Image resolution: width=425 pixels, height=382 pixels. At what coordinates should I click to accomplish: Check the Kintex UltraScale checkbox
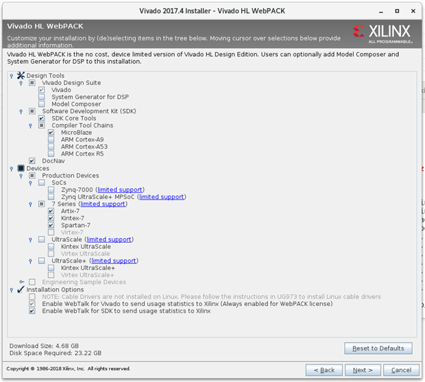click(x=51, y=246)
